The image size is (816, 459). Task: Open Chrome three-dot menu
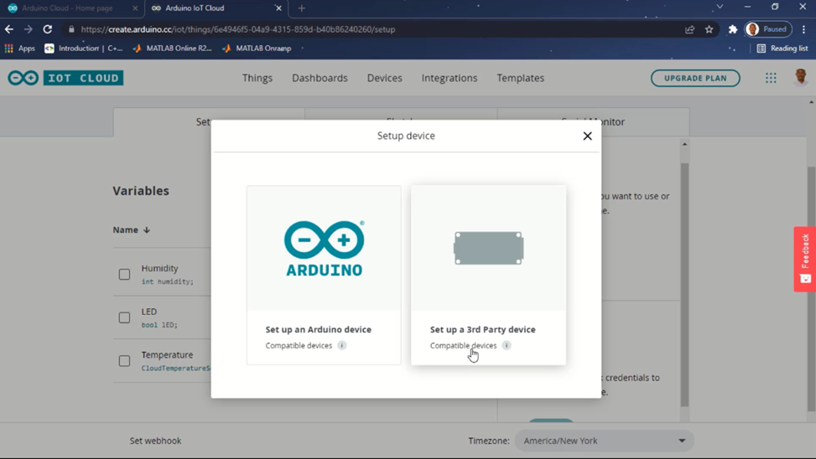tap(804, 29)
